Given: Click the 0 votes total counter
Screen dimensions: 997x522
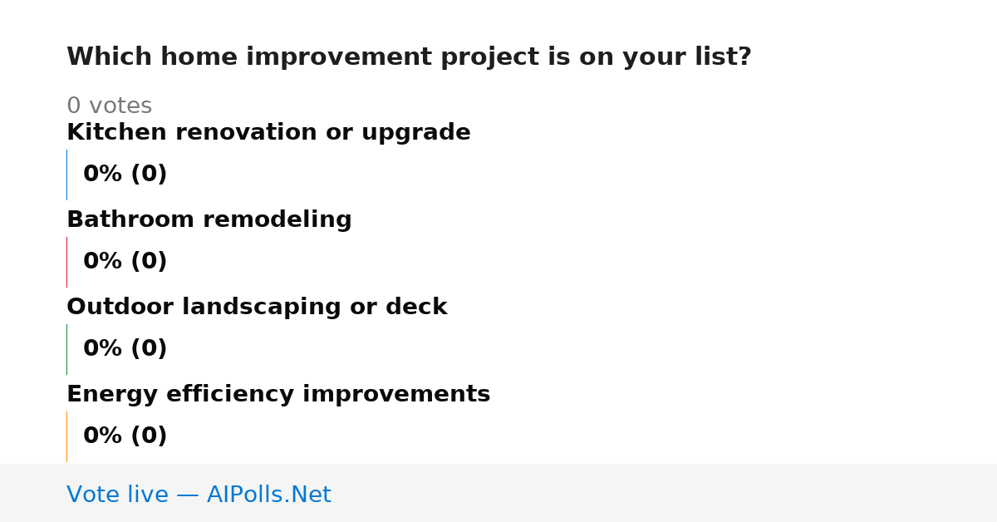Looking at the screenshot, I should click(x=109, y=106).
